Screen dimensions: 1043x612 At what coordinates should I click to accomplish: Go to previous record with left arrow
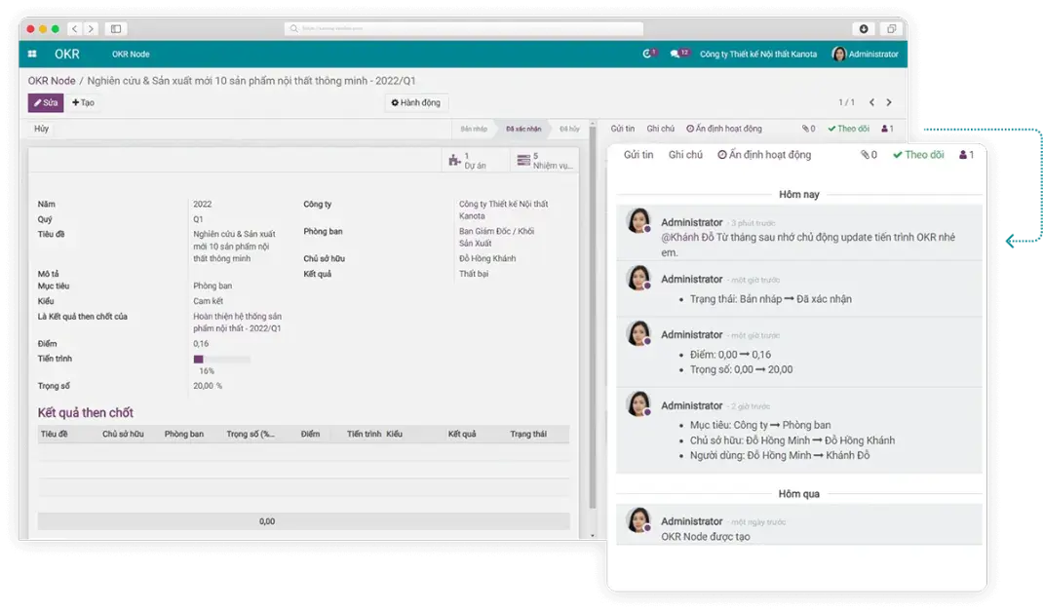[871, 102]
